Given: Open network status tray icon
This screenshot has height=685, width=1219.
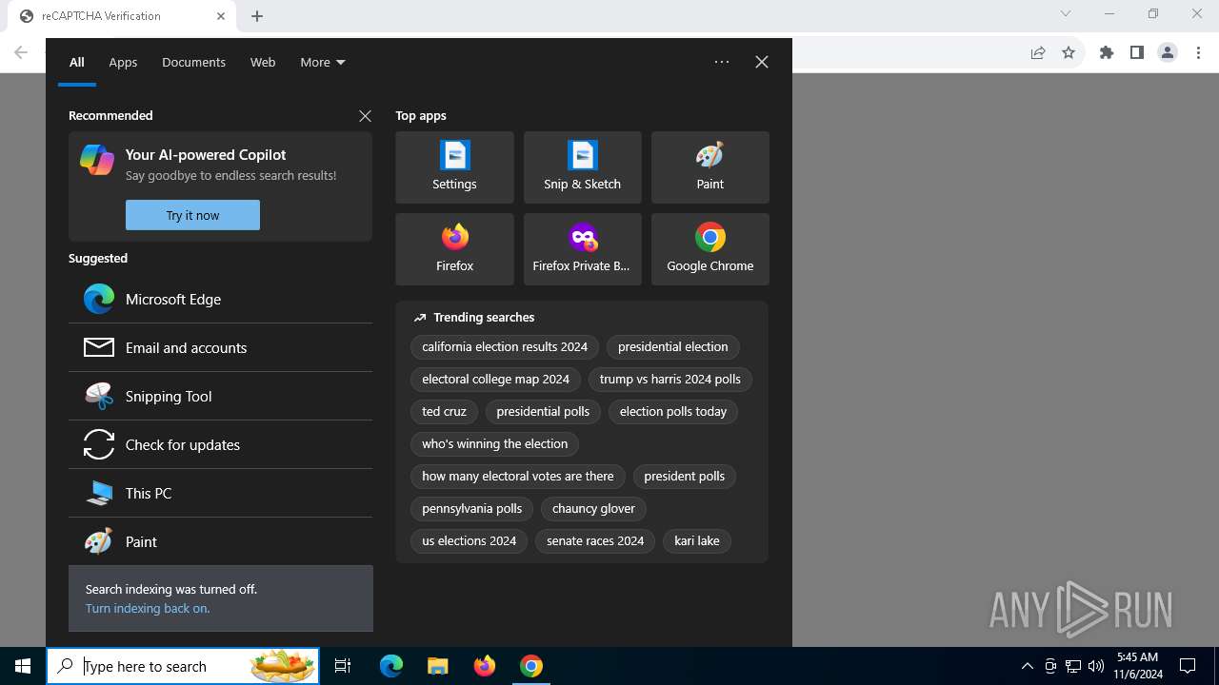Looking at the screenshot, I should pyautogui.click(x=1073, y=666).
